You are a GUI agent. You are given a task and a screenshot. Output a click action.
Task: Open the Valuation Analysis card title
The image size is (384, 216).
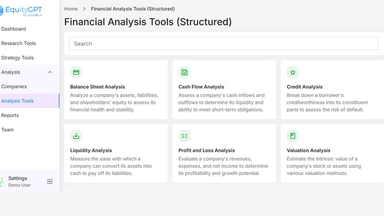[x=308, y=150]
